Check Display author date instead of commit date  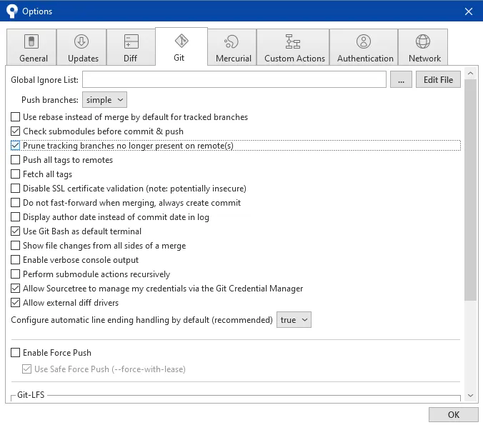(16, 217)
